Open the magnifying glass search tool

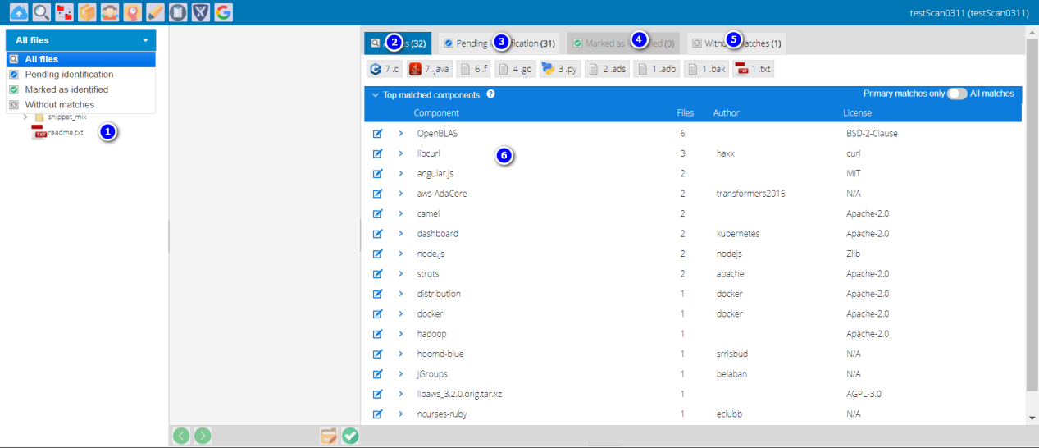pos(42,12)
